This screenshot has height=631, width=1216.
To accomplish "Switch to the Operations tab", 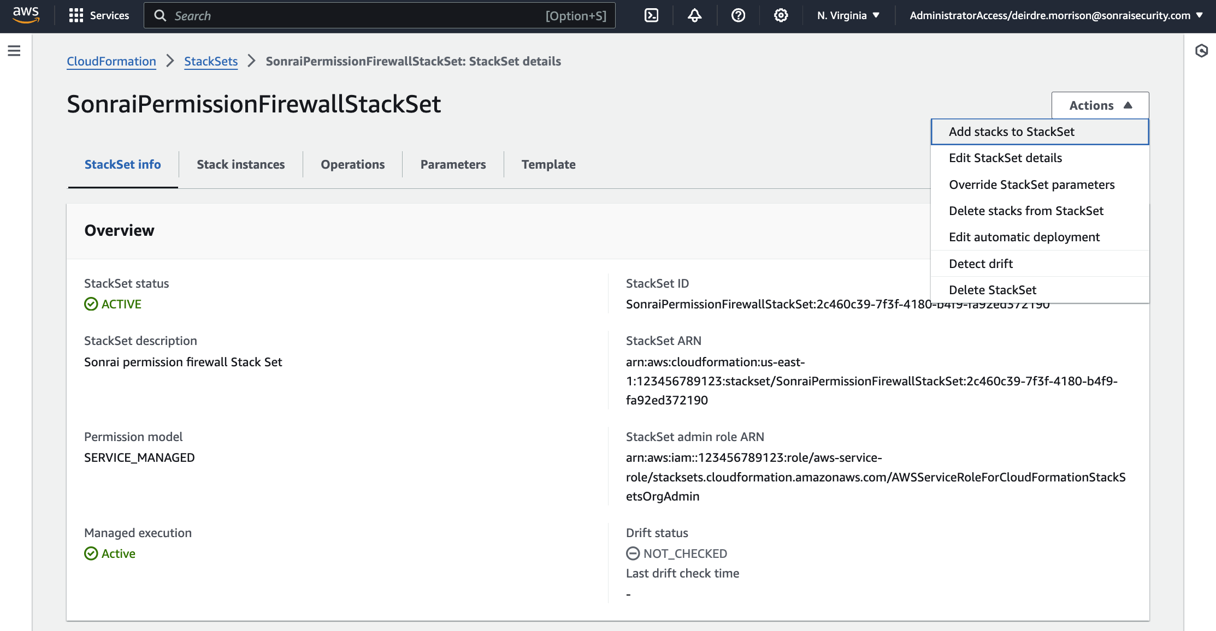I will point(352,164).
